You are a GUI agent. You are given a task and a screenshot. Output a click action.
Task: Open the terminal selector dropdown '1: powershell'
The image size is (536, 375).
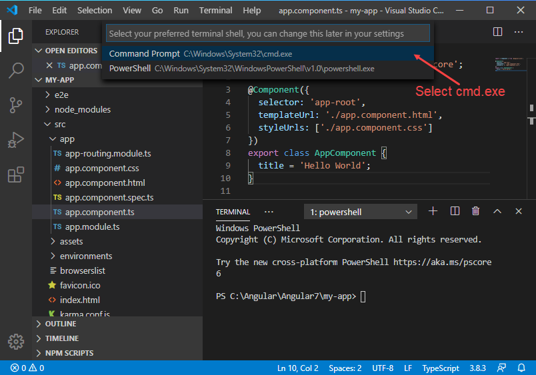(361, 212)
